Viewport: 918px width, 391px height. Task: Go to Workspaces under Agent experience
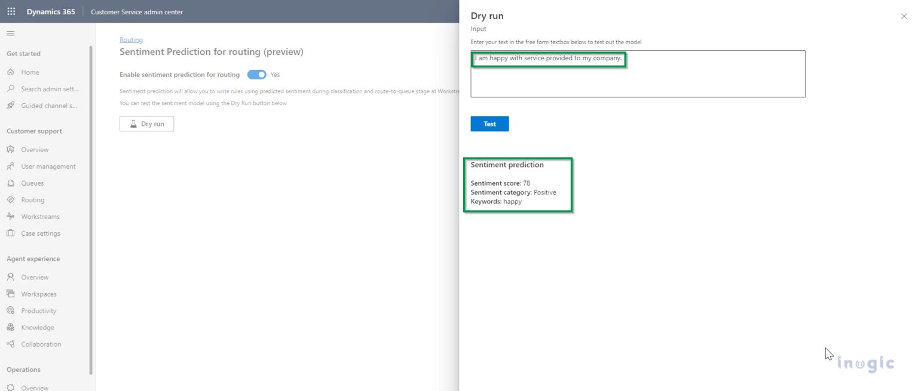pos(38,294)
